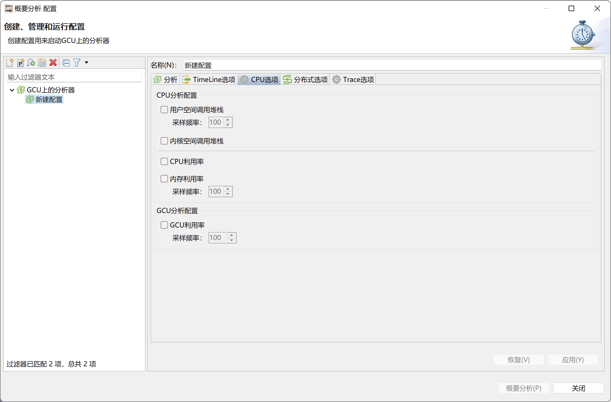Enable 内存利用率 checkbox

(x=164, y=179)
